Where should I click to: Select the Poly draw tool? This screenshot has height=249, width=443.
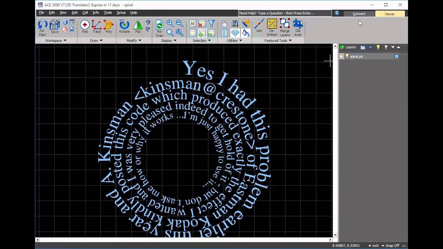[x=109, y=27]
